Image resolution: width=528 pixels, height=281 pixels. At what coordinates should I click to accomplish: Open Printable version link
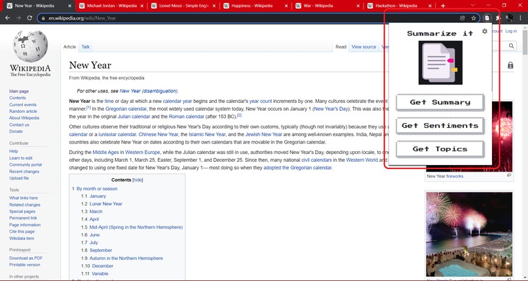pyautogui.click(x=25, y=265)
